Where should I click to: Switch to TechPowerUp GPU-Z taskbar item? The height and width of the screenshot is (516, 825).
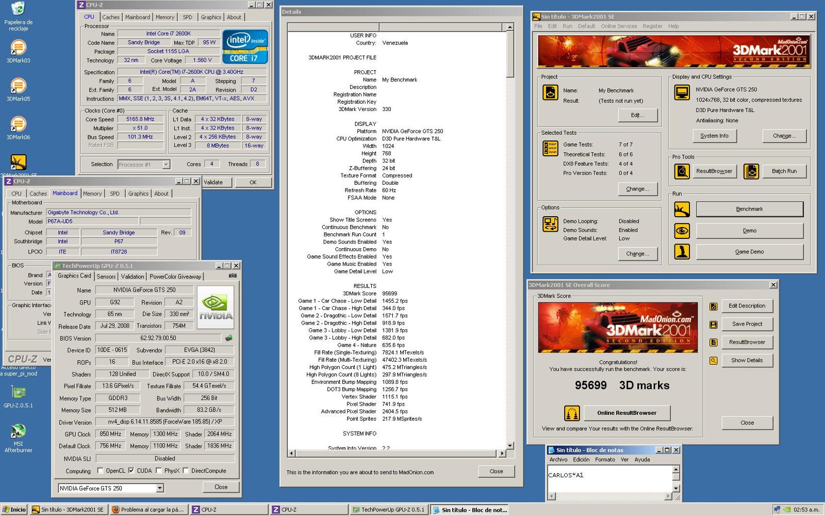[389, 509]
